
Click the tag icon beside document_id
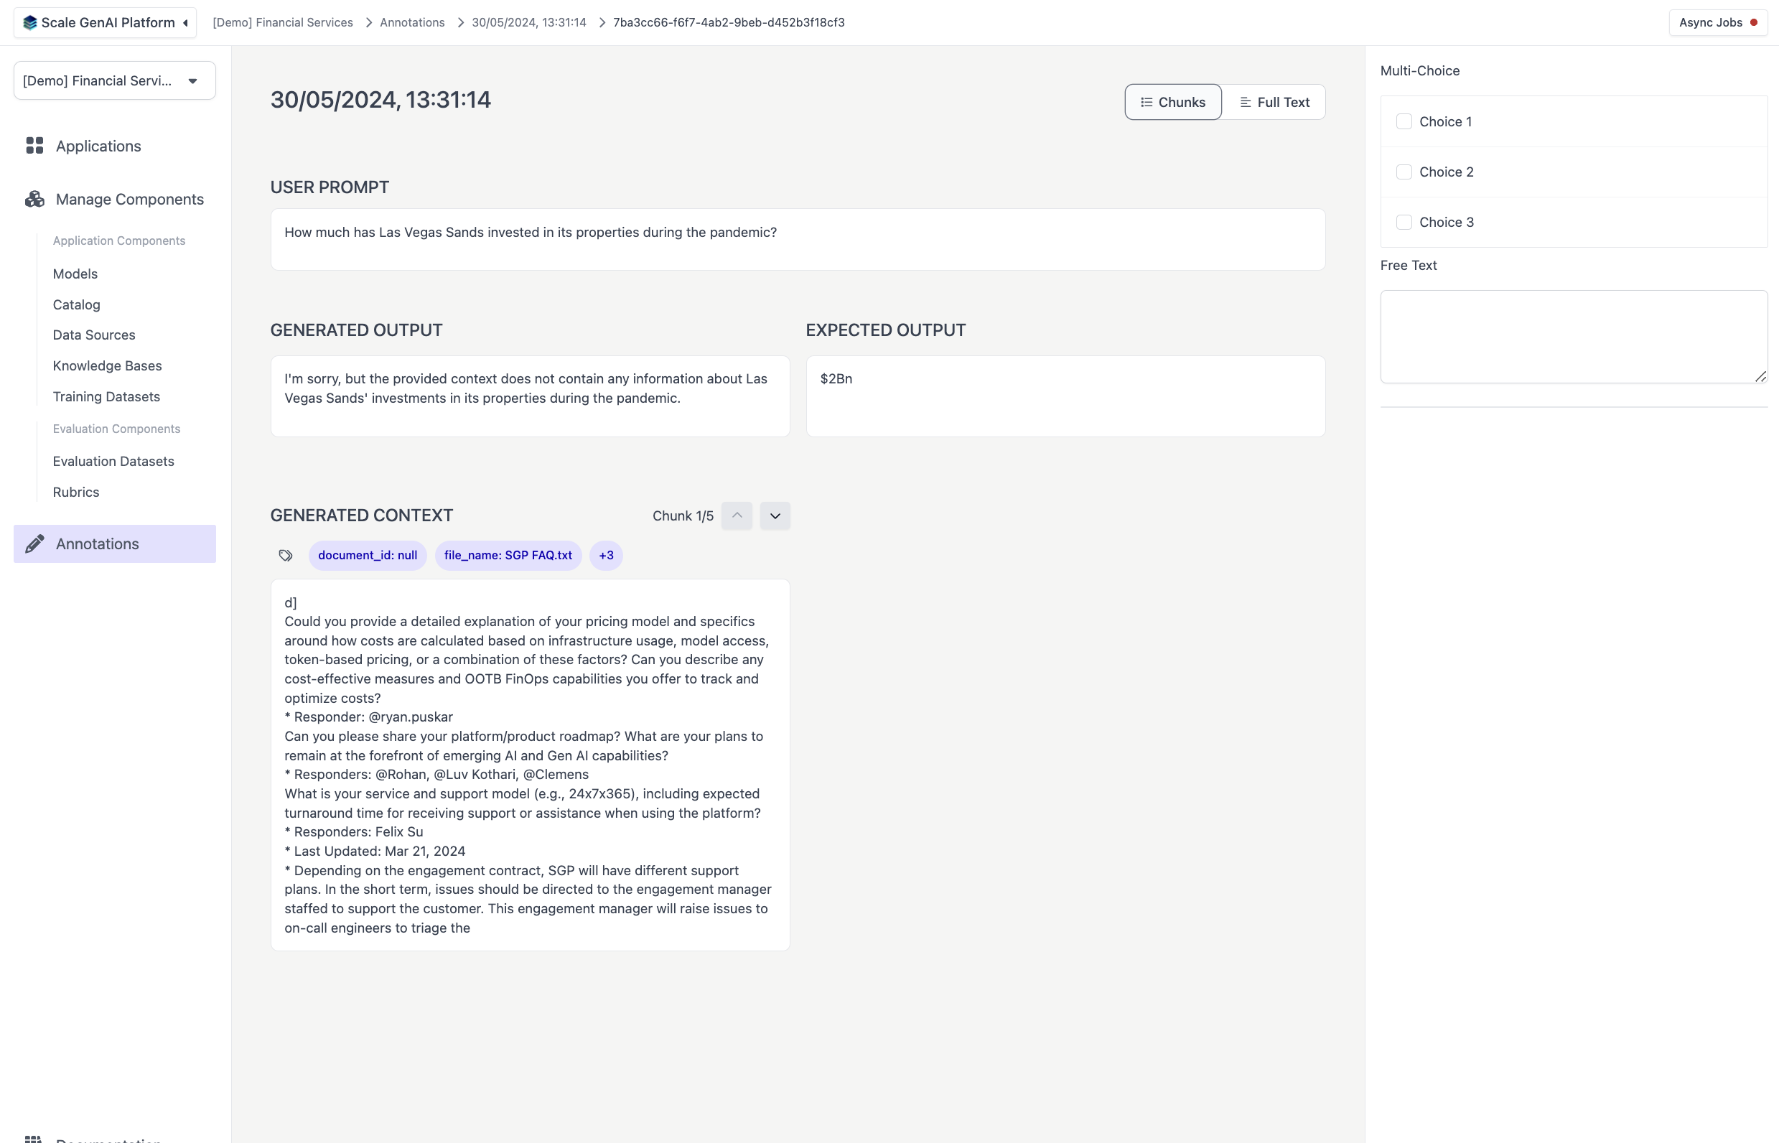286,555
